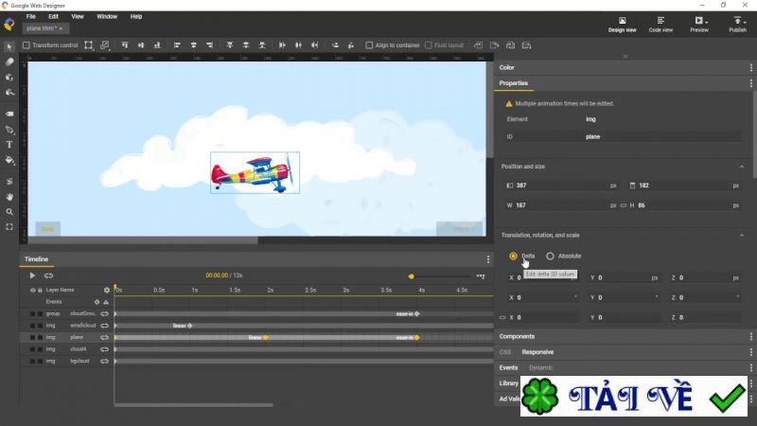Select the Text tool

pos(9,145)
